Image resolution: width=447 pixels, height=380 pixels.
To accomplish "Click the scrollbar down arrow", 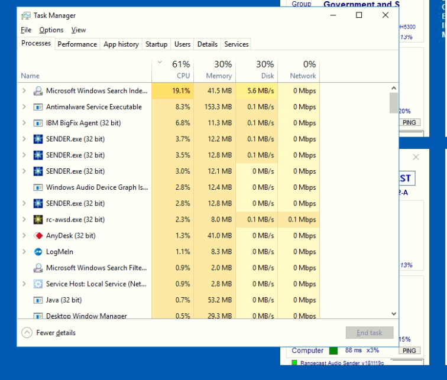I will coord(394,314).
